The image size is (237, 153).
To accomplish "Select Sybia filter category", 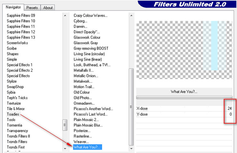I will (x=11, y=92).
